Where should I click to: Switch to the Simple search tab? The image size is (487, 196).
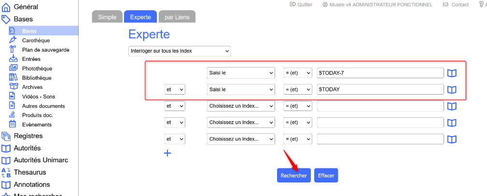click(x=107, y=17)
